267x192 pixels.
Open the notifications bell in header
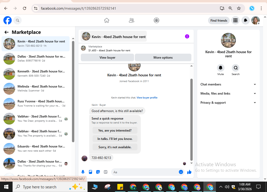tap(245, 20)
